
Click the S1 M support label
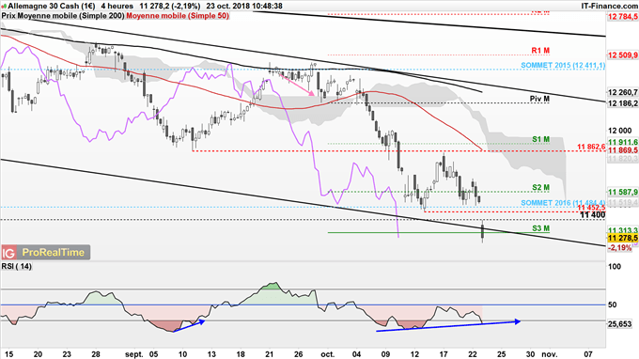pyautogui.click(x=540, y=139)
